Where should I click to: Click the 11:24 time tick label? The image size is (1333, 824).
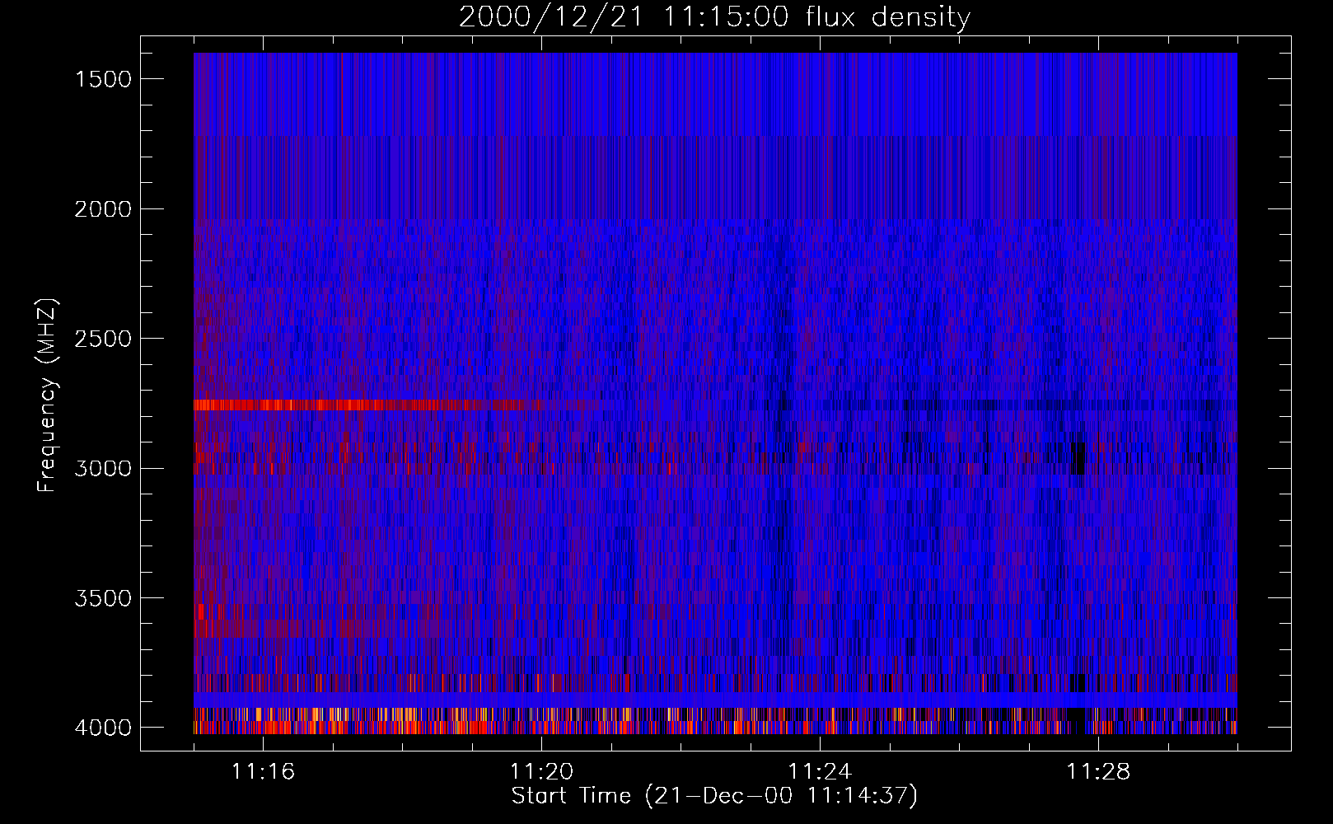coord(820,772)
